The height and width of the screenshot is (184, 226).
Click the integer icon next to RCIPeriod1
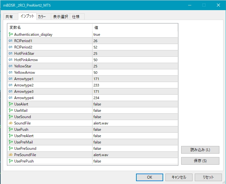click(x=11, y=41)
